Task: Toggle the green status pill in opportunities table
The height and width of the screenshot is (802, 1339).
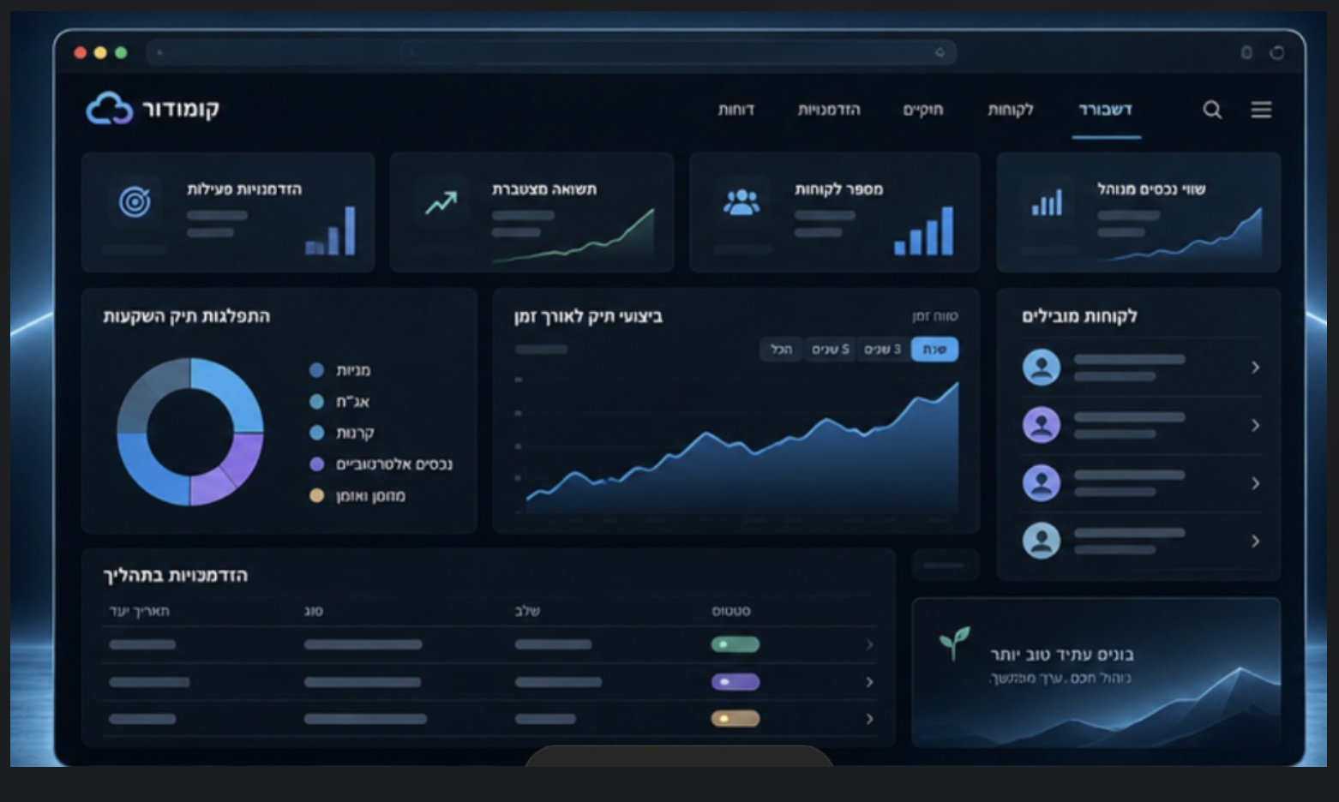Action: point(736,644)
